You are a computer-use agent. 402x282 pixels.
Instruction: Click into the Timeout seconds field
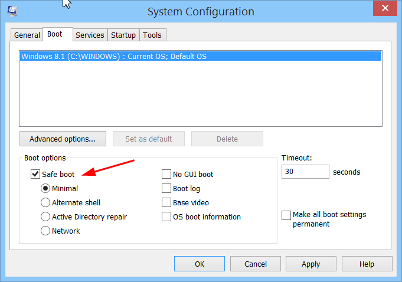pyautogui.click(x=305, y=172)
